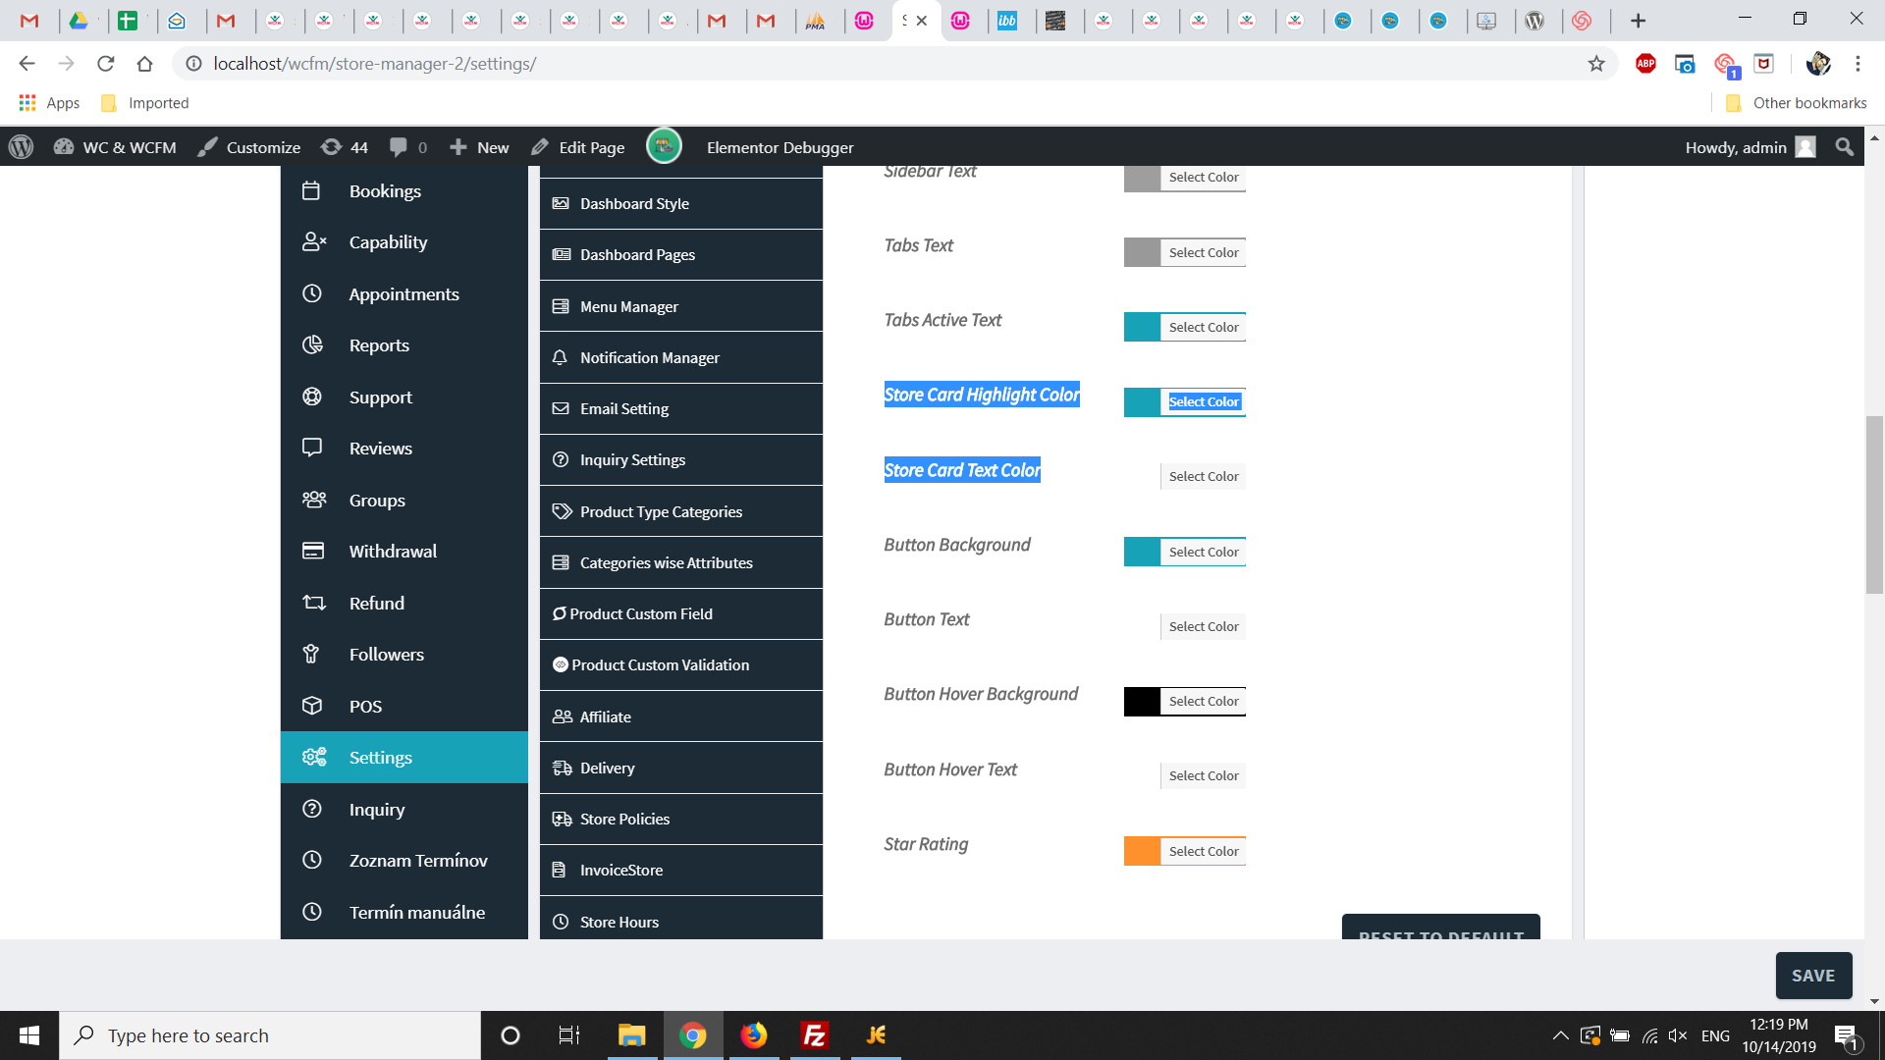Image resolution: width=1885 pixels, height=1060 pixels.
Task: Click the comments bubble icon in admin bar
Action: [x=398, y=147]
